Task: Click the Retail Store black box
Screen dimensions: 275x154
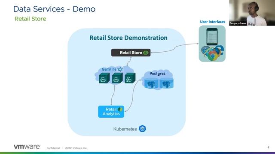Action: click(131, 53)
